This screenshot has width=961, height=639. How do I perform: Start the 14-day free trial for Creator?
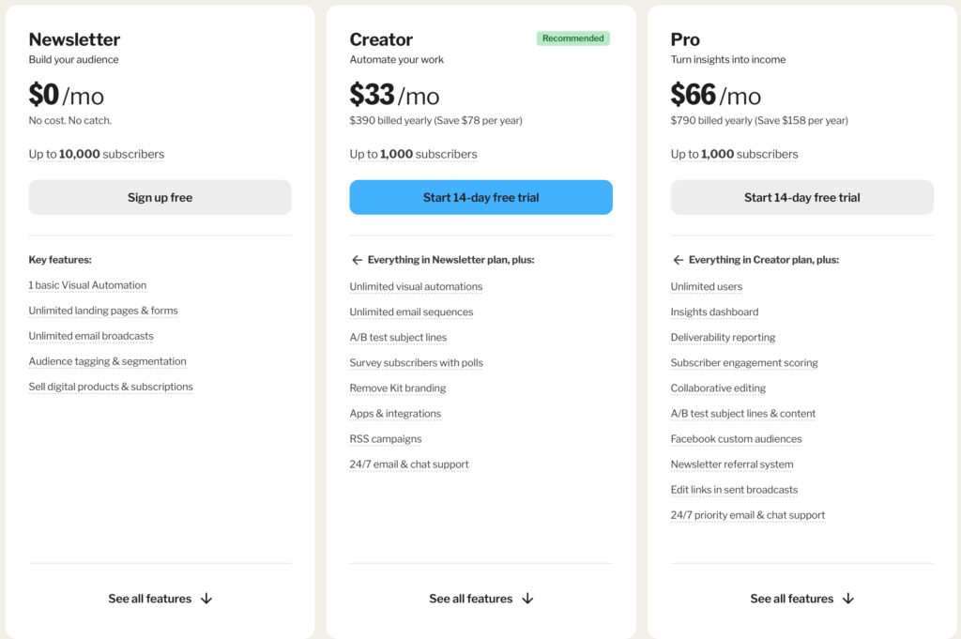pyautogui.click(x=480, y=197)
